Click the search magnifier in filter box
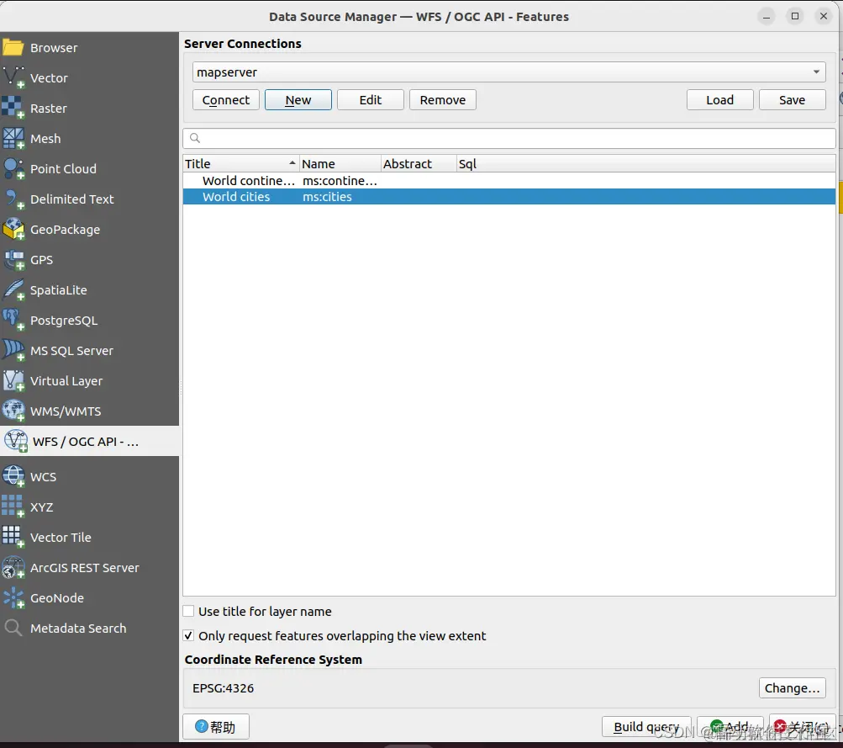This screenshot has width=843, height=748. tap(195, 138)
